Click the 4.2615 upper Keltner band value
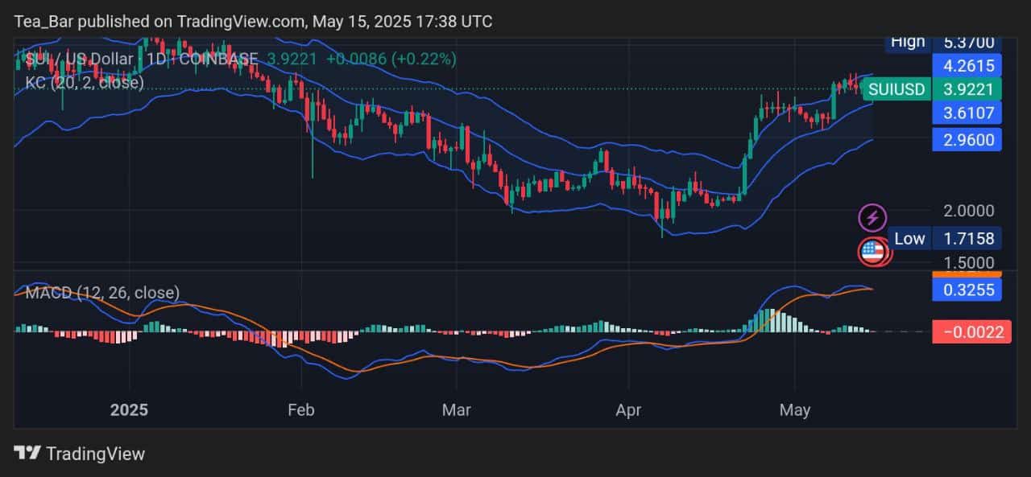 pos(967,66)
